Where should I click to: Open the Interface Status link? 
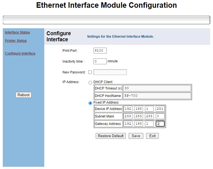(x=17, y=32)
